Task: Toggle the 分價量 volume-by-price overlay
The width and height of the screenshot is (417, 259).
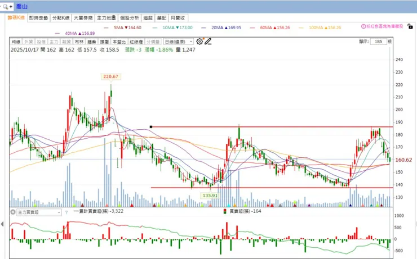Action: pyautogui.click(x=153, y=42)
